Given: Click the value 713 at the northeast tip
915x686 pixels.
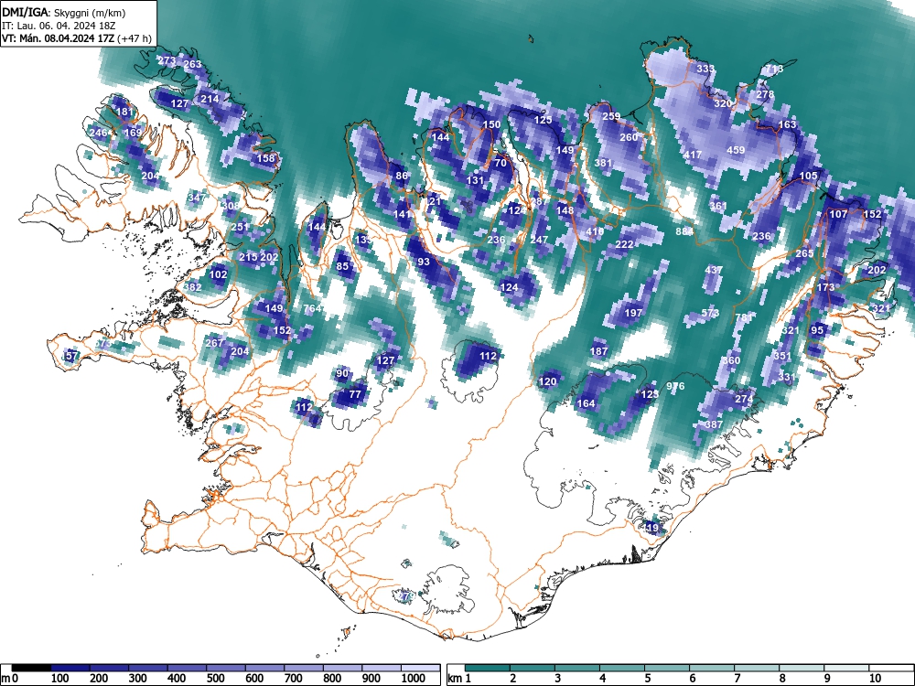Looking at the screenshot, I should coord(774,69).
